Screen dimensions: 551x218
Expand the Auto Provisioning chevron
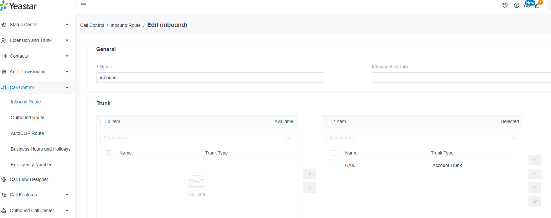coord(67,72)
